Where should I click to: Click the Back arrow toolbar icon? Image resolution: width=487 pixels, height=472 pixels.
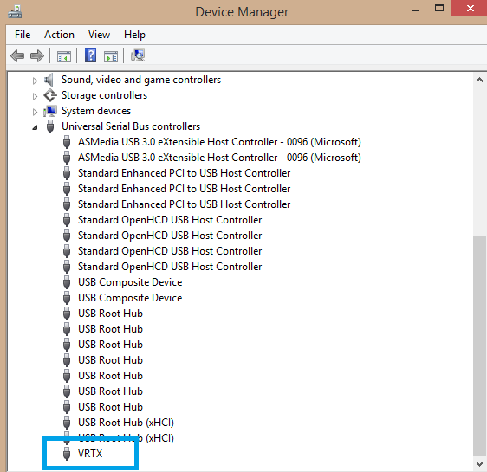pyautogui.click(x=17, y=56)
